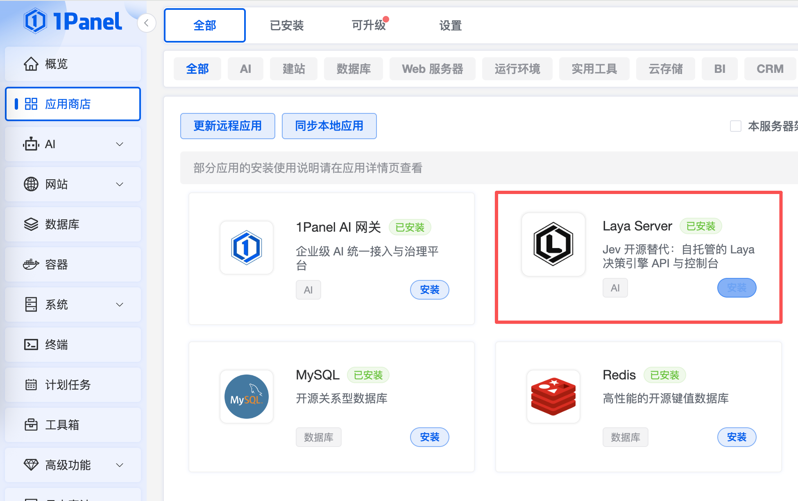Click the home icon beside 概览

click(31, 64)
